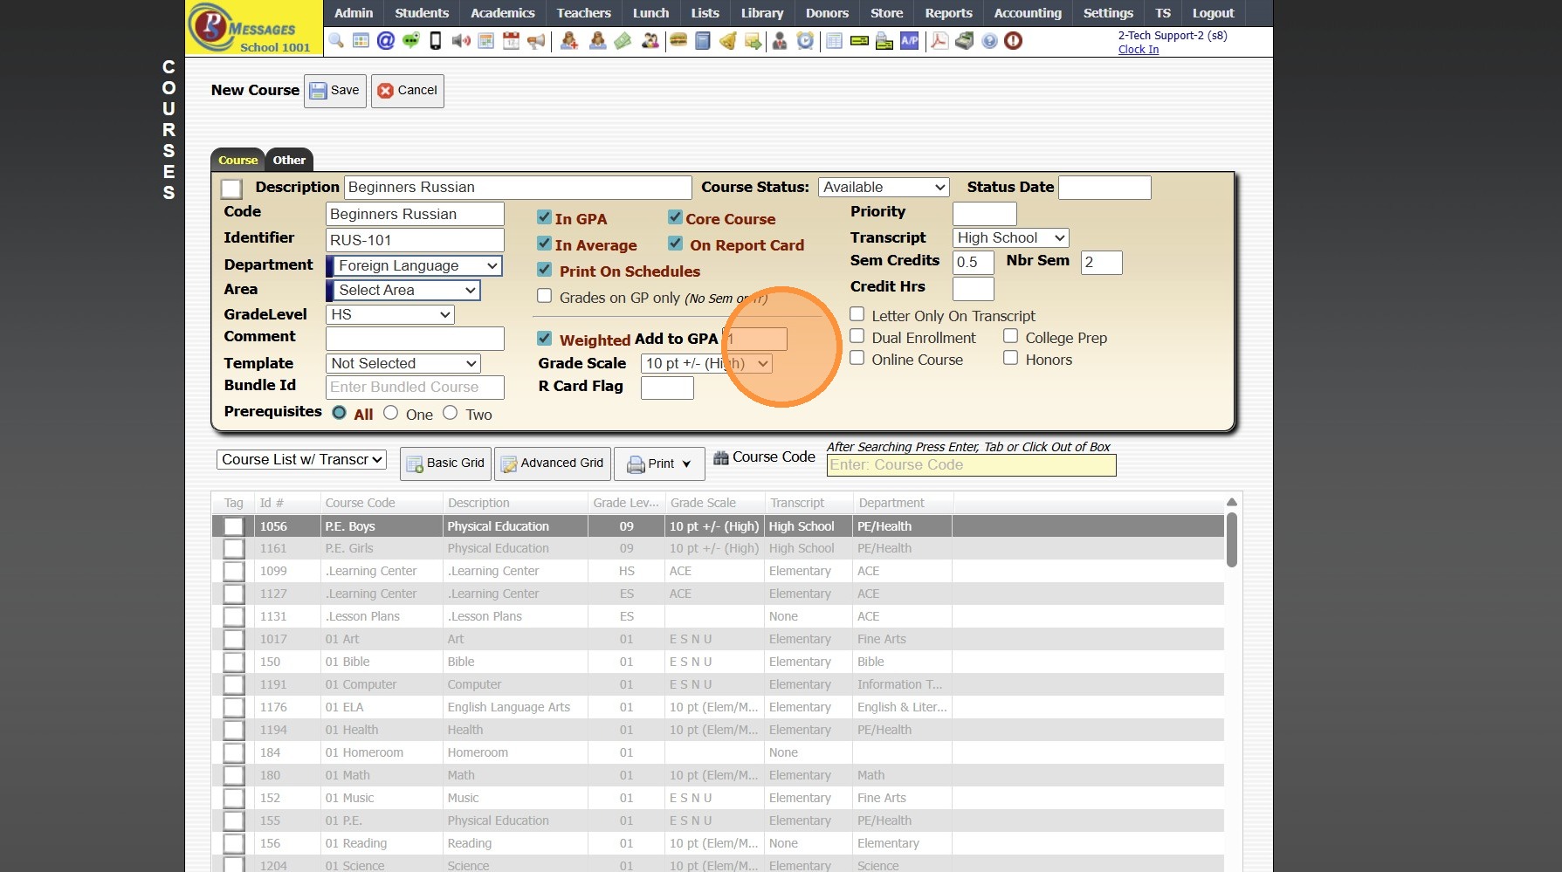Enable the Honors checkbox
The image size is (1562, 872).
[x=1010, y=358]
